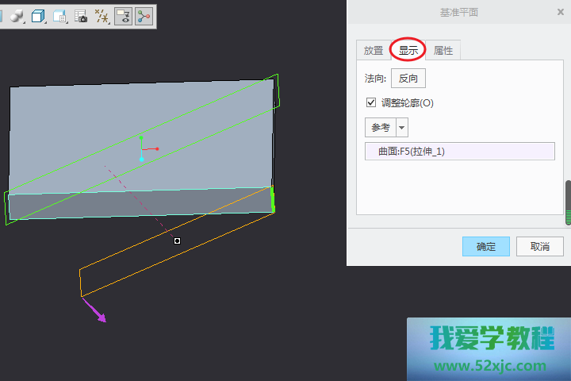Click the coordinate system origin on model
This screenshot has height=381, width=571.
click(142, 150)
